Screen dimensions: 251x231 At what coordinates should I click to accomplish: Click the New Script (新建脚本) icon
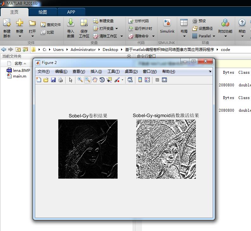click(x=7, y=23)
